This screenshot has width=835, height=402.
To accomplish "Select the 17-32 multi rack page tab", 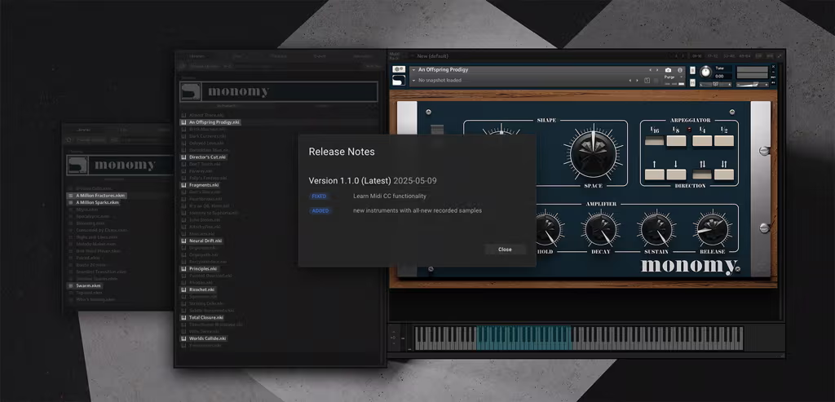I will click(x=713, y=56).
